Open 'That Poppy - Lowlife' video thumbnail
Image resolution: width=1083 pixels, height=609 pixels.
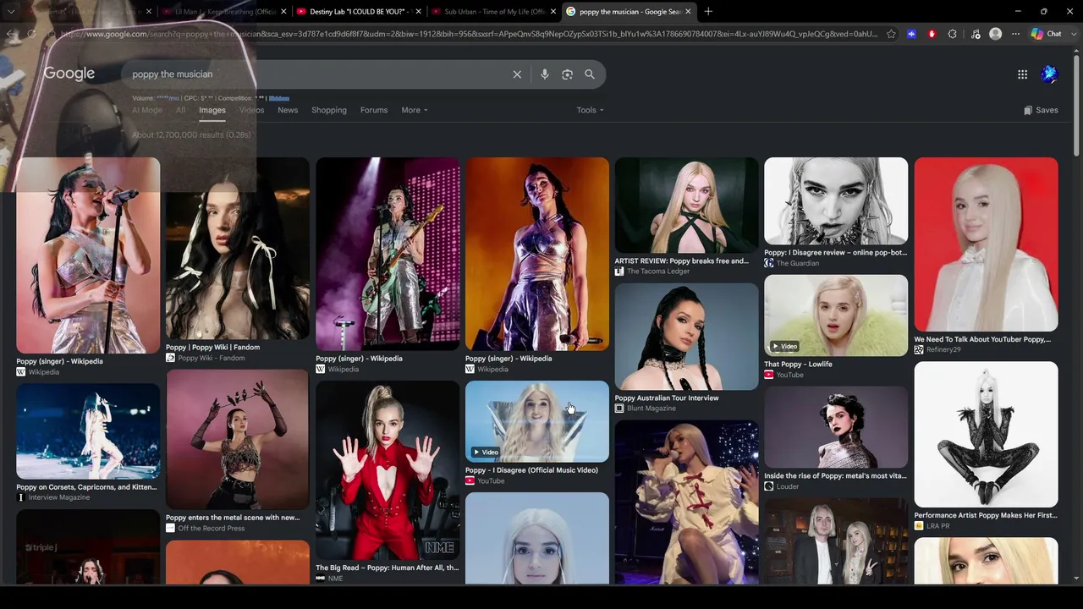tap(836, 315)
